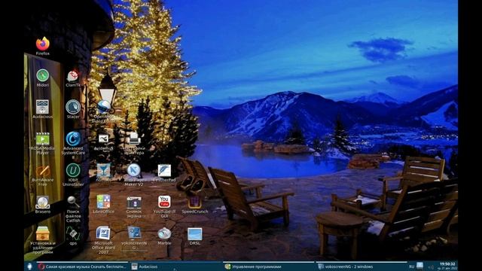Open Microsoft Office Word 2007 icon

tap(104, 233)
